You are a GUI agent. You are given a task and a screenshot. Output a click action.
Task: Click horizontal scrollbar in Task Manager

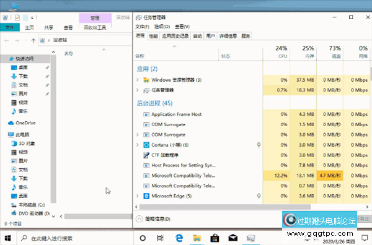click(x=225, y=207)
